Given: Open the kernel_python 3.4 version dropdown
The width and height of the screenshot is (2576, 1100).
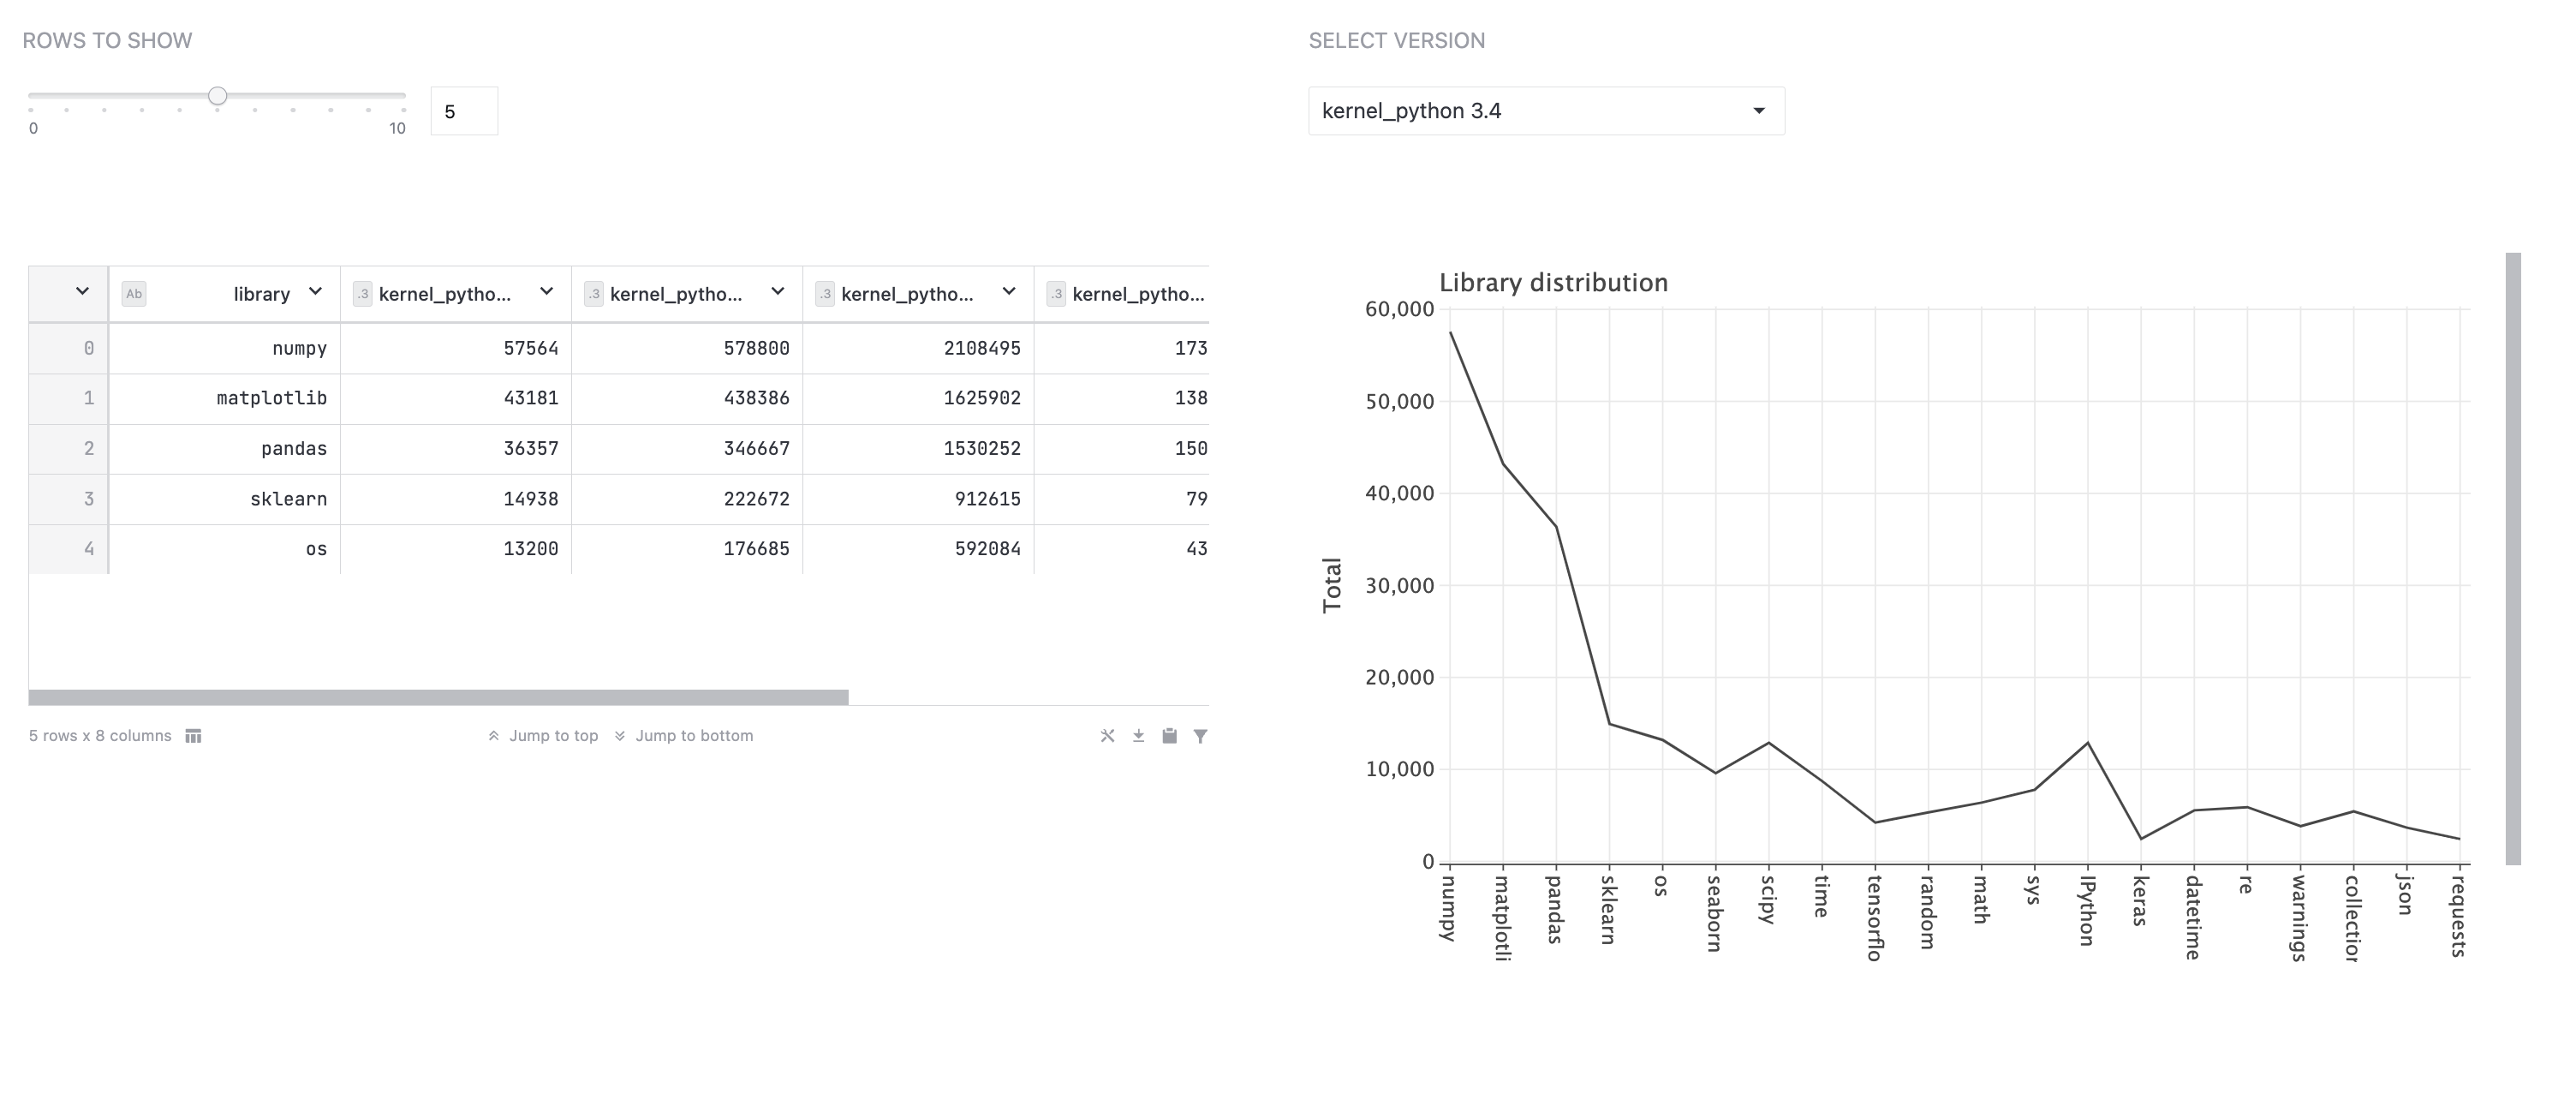Looking at the screenshot, I should 1545,110.
